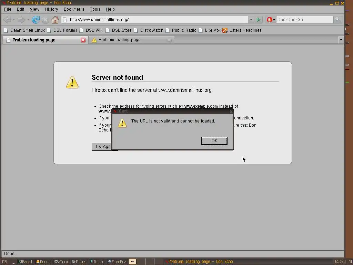
Task: Launch FireFox from the taskbar
Action: [117, 262]
